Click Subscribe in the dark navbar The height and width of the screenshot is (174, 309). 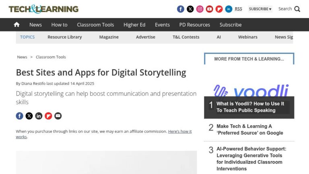pos(231,25)
